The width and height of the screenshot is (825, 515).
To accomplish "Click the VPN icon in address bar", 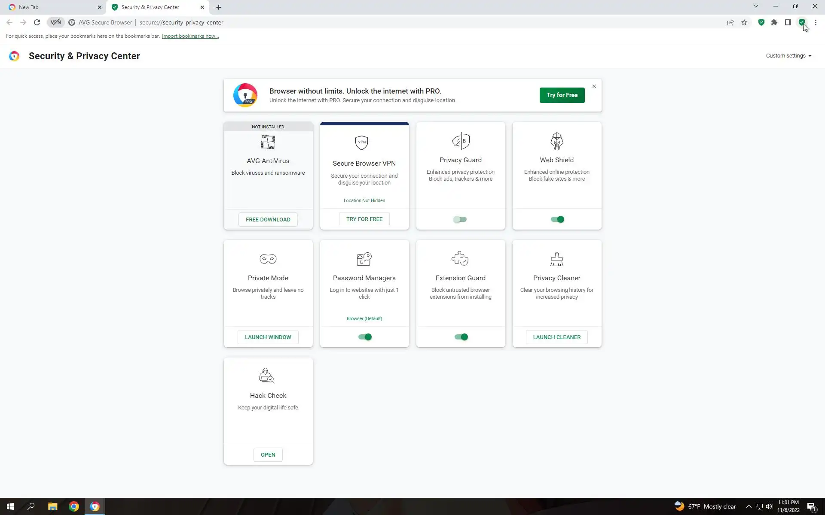I will pyautogui.click(x=56, y=22).
